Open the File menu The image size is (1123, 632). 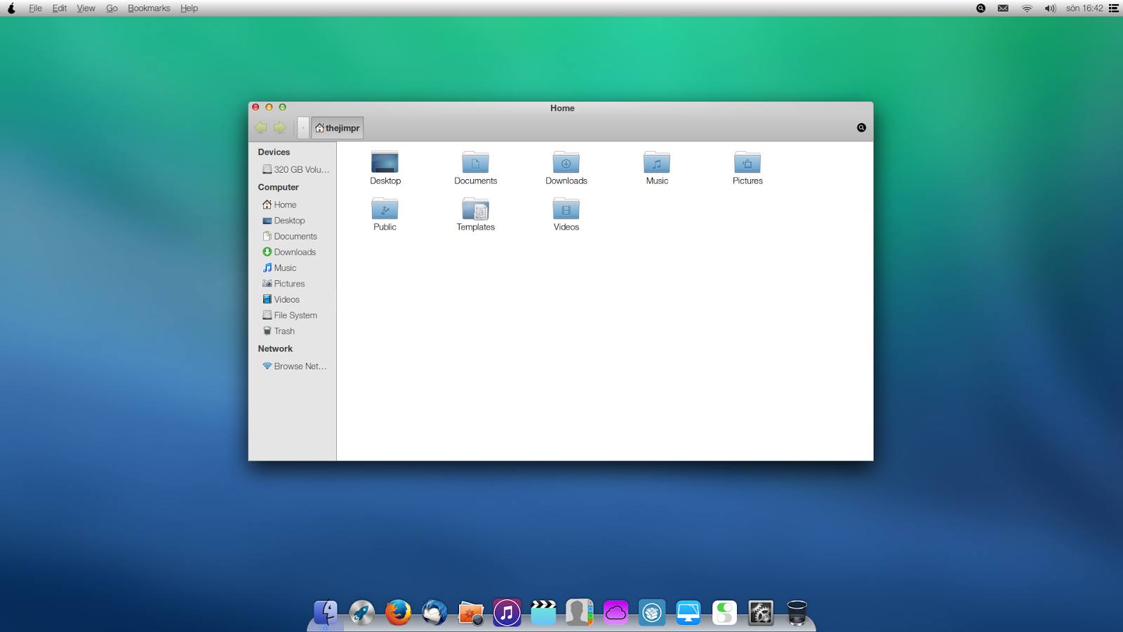35,8
